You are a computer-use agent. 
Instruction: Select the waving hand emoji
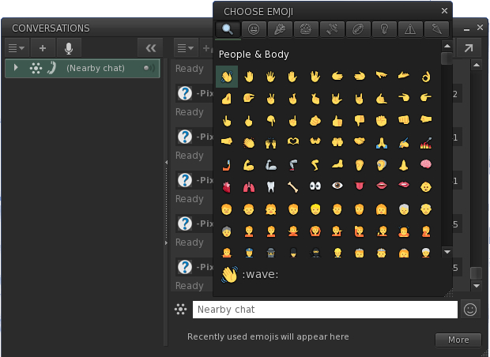tap(227, 77)
